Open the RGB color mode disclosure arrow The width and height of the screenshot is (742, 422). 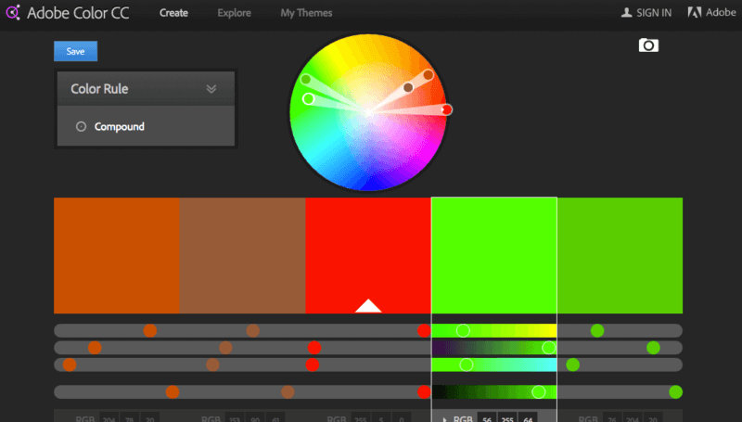pyautogui.click(x=444, y=419)
